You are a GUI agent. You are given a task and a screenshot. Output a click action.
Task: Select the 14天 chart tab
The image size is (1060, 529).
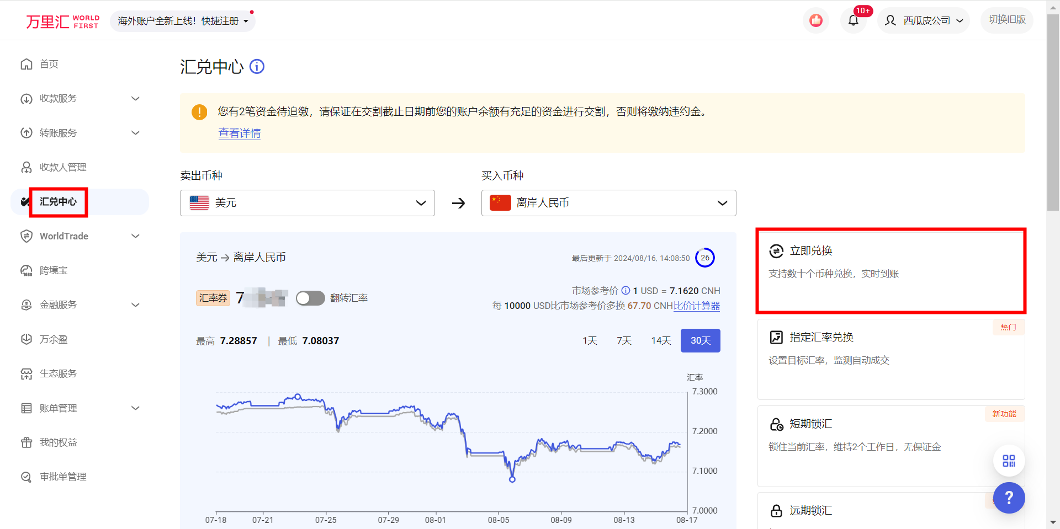point(660,340)
